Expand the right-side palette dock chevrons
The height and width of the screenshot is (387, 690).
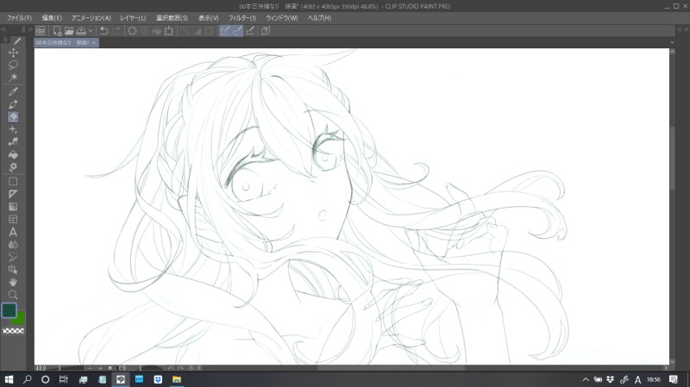point(682,29)
